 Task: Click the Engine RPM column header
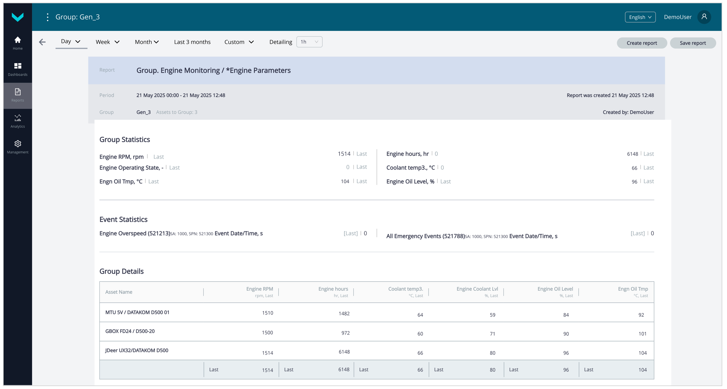(260, 289)
